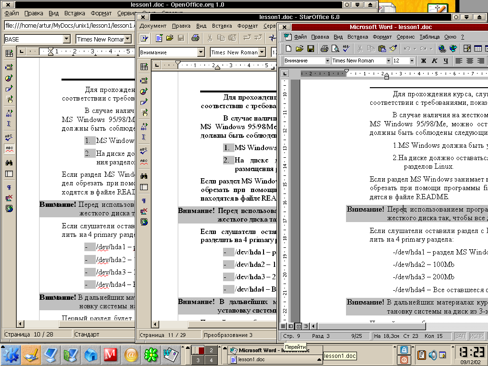
Task: Expand Times New Roman font list in Word
Action: point(388,61)
